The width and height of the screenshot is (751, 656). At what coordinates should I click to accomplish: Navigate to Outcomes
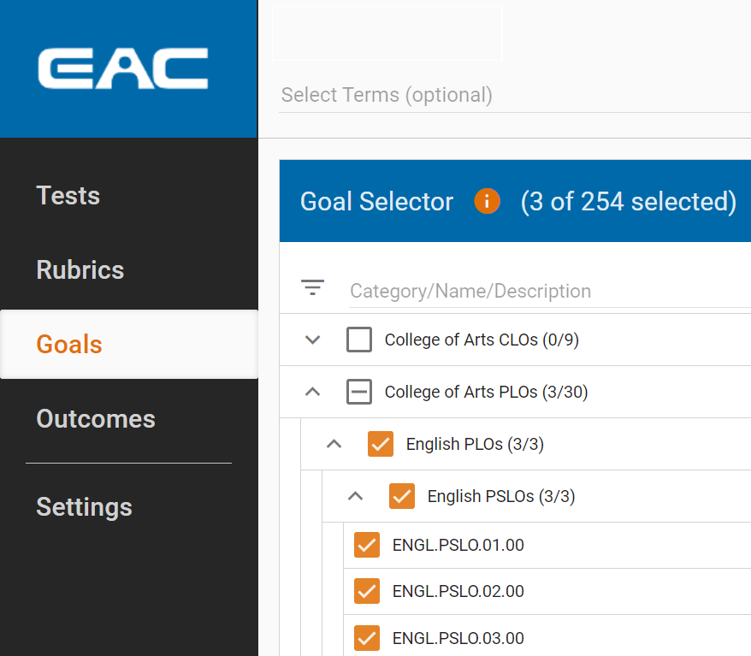click(95, 419)
